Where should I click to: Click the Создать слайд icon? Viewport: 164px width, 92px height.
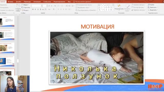[18, 6]
